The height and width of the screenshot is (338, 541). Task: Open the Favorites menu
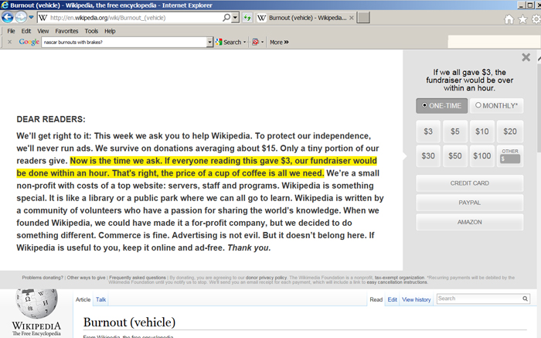[x=66, y=31]
